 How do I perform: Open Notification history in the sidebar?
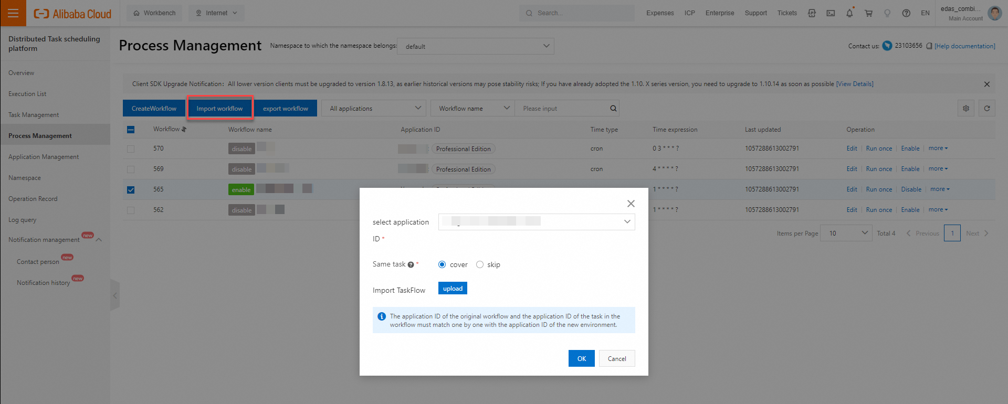(44, 283)
